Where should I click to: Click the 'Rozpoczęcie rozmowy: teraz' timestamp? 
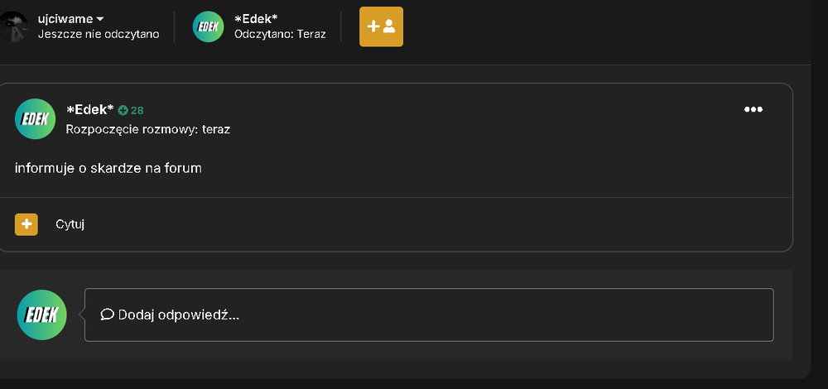(x=148, y=129)
